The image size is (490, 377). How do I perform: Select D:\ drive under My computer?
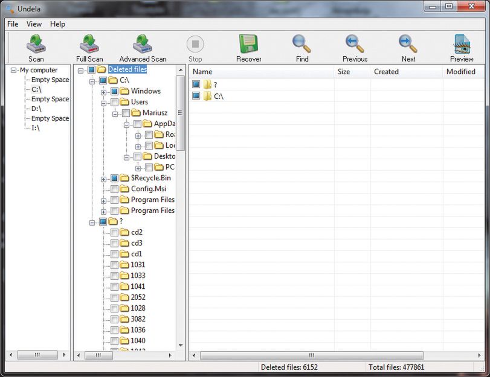pos(36,109)
